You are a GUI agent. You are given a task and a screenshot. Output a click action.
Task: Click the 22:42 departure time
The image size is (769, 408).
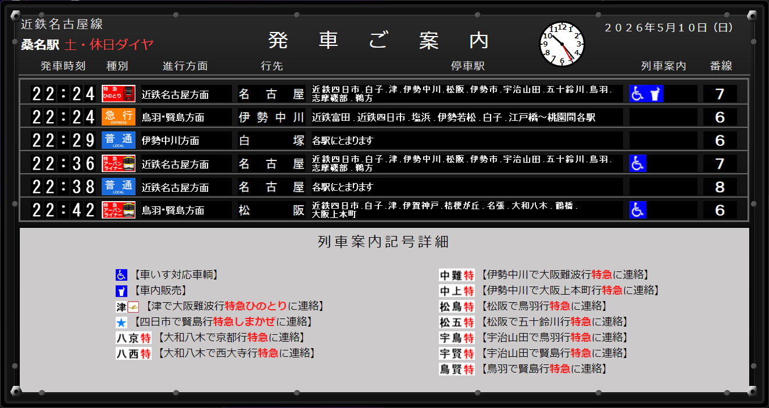63,210
